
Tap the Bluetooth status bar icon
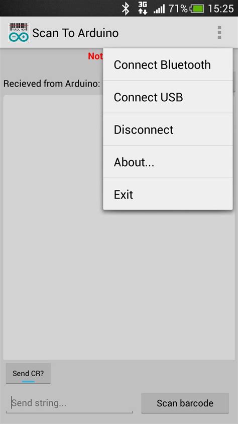click(126, 9)
